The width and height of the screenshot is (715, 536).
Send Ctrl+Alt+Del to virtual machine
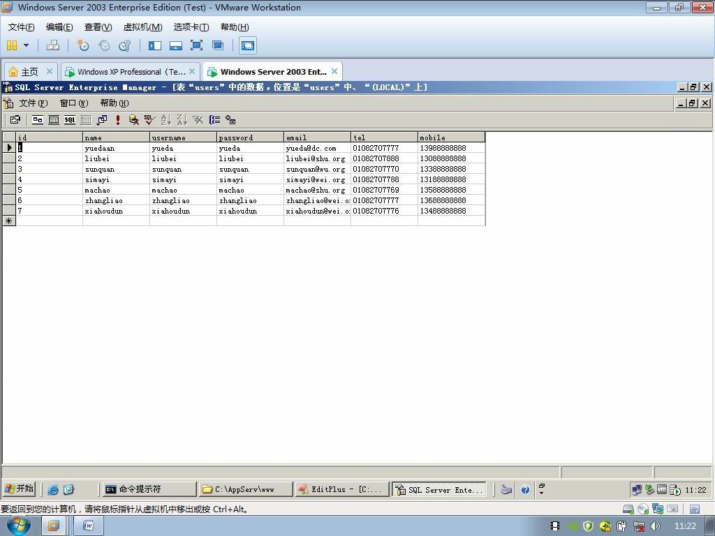(53, 45)
